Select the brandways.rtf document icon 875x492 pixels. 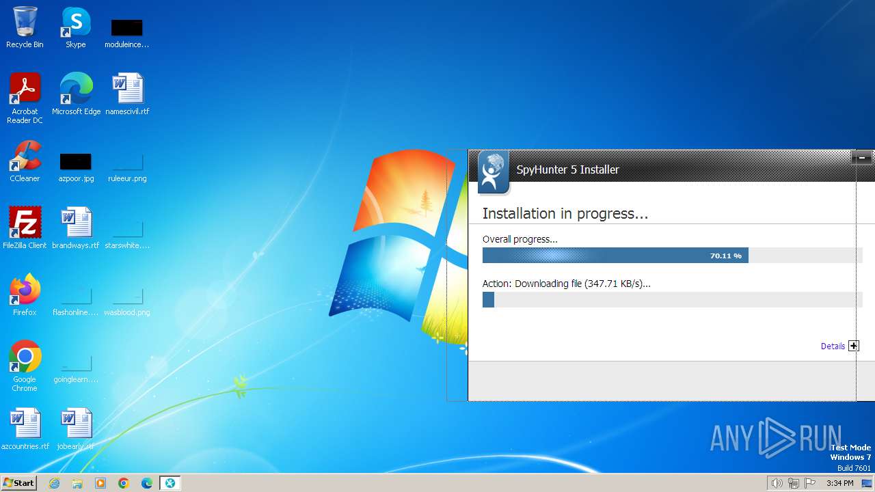(76, 228)
